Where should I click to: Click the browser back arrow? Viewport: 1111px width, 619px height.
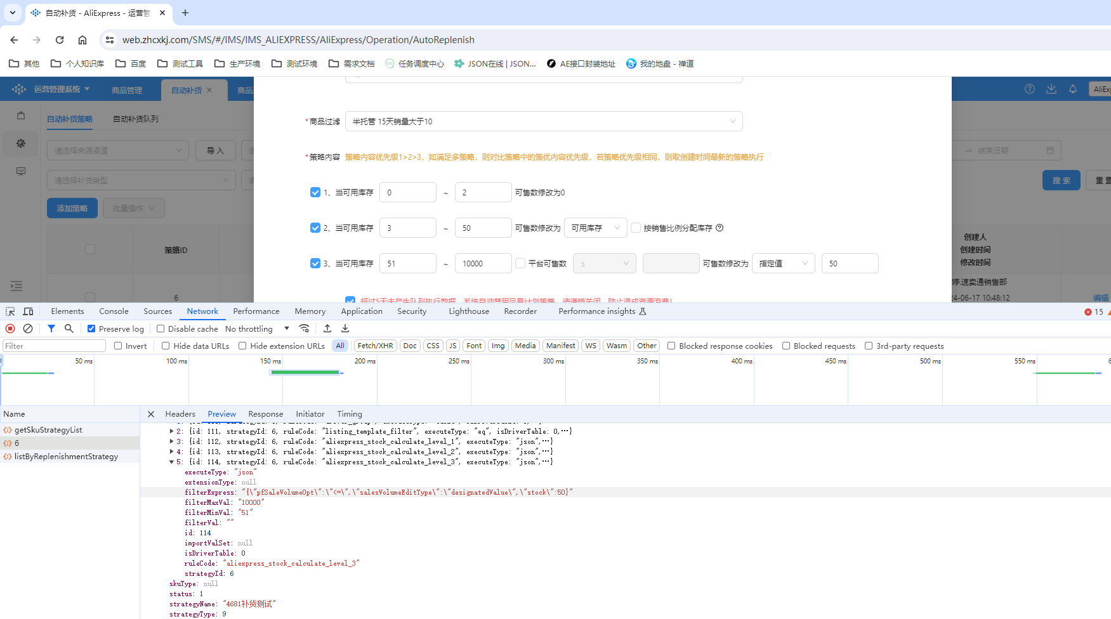pyautogui.click(x=14, y=40)
